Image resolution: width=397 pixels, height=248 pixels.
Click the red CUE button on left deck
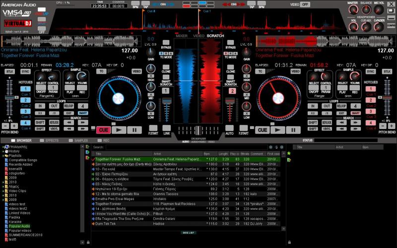point(103,130)
